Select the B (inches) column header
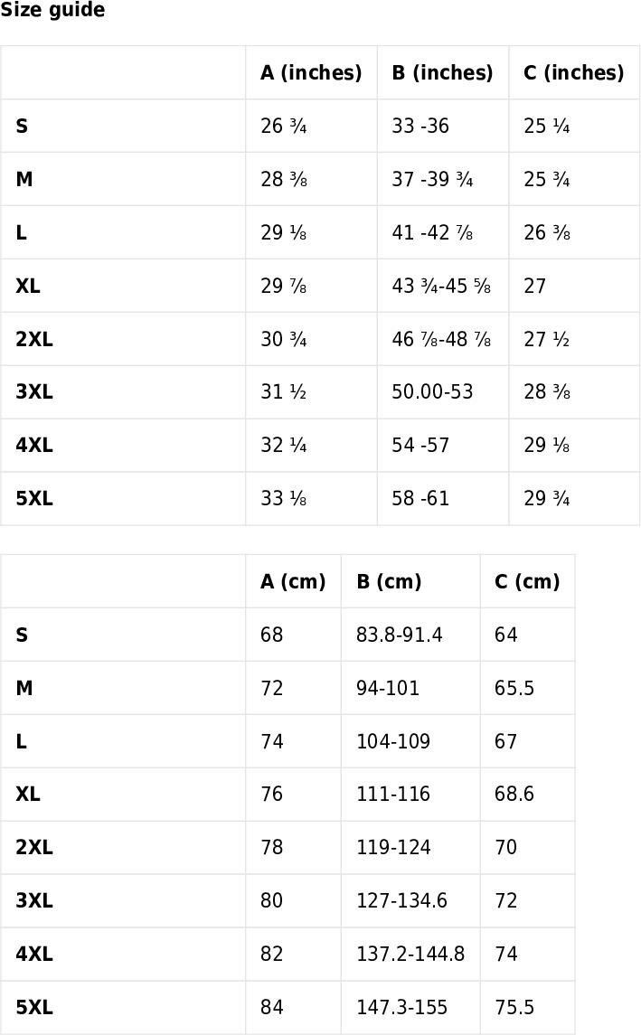This screenshot has height=1035, width=641. pos(442,72)
